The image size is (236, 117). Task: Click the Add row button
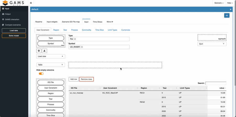73,79
